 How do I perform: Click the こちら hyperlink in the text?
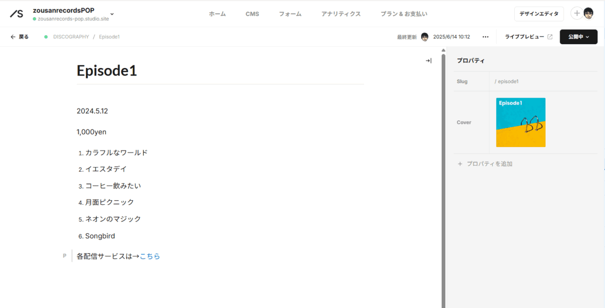click(150, 256)
